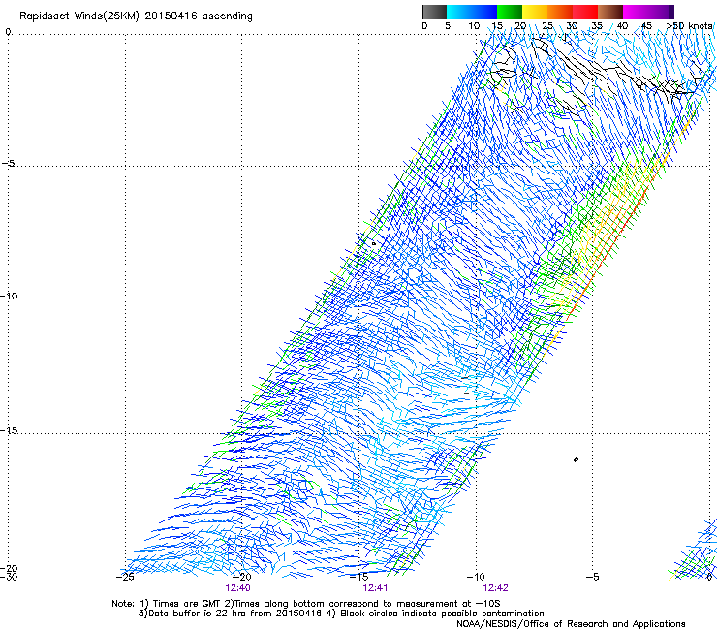Click the NOAA/NESDIS credit text
Image resolution: width=717 pixels, height=630 pixels.
click(571, 624)
